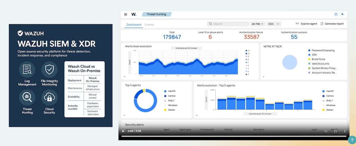Click the Log Management icon
Viewport: 356px width, 146px height.
tap(27, 69)
